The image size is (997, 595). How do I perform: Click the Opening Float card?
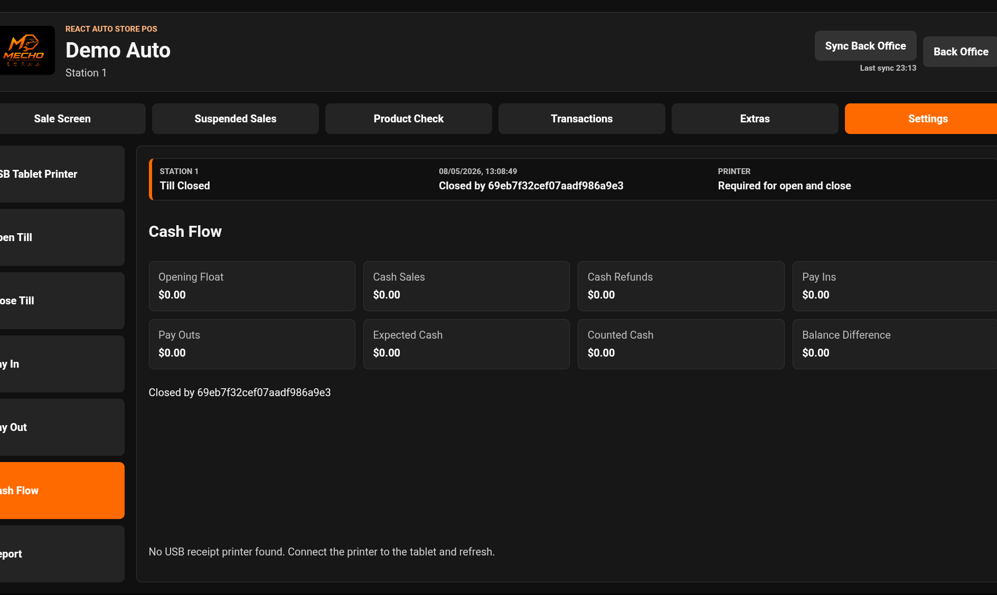coord(252,286)
